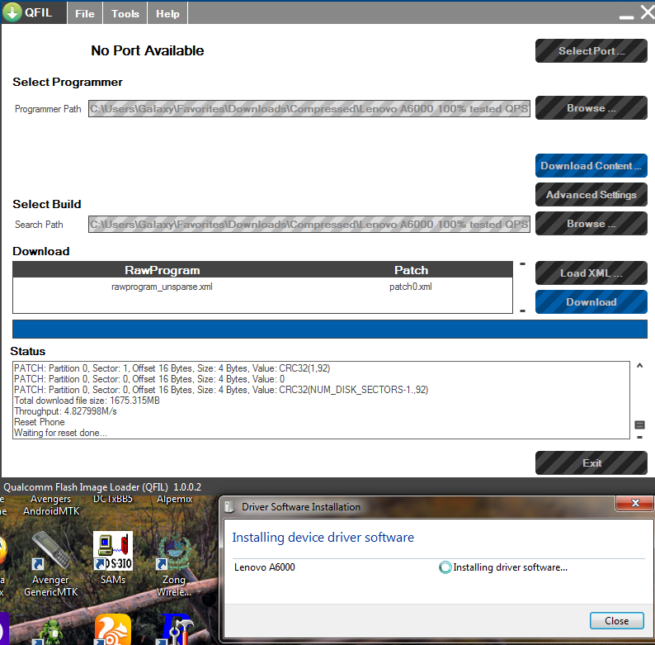Click the 'Throughput: 4.827998M/s' status line

[x=66, y=411]
